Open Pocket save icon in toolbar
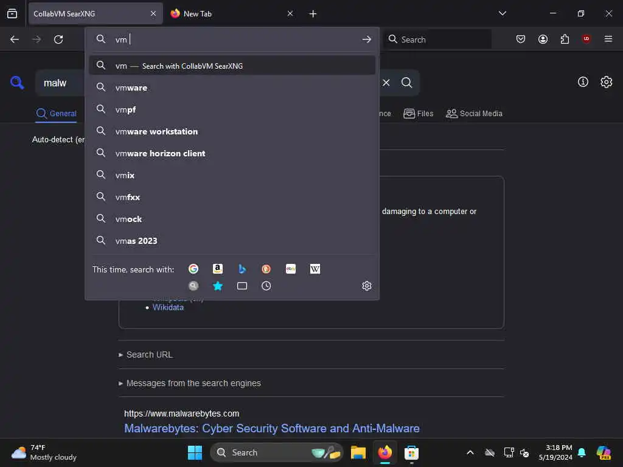 click(x=521, y=39)
